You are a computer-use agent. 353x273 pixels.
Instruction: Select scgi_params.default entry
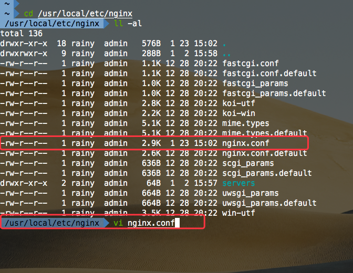pyautogui.click(x=267, y=173)
